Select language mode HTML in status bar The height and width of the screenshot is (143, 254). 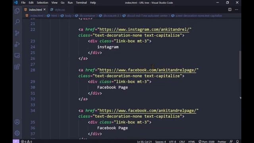click(x=192, y=141)
